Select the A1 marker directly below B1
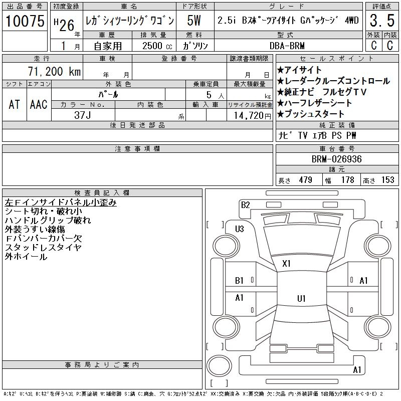Image resolution: width=401 pixels, height=401 pixels. click(240, 298)
